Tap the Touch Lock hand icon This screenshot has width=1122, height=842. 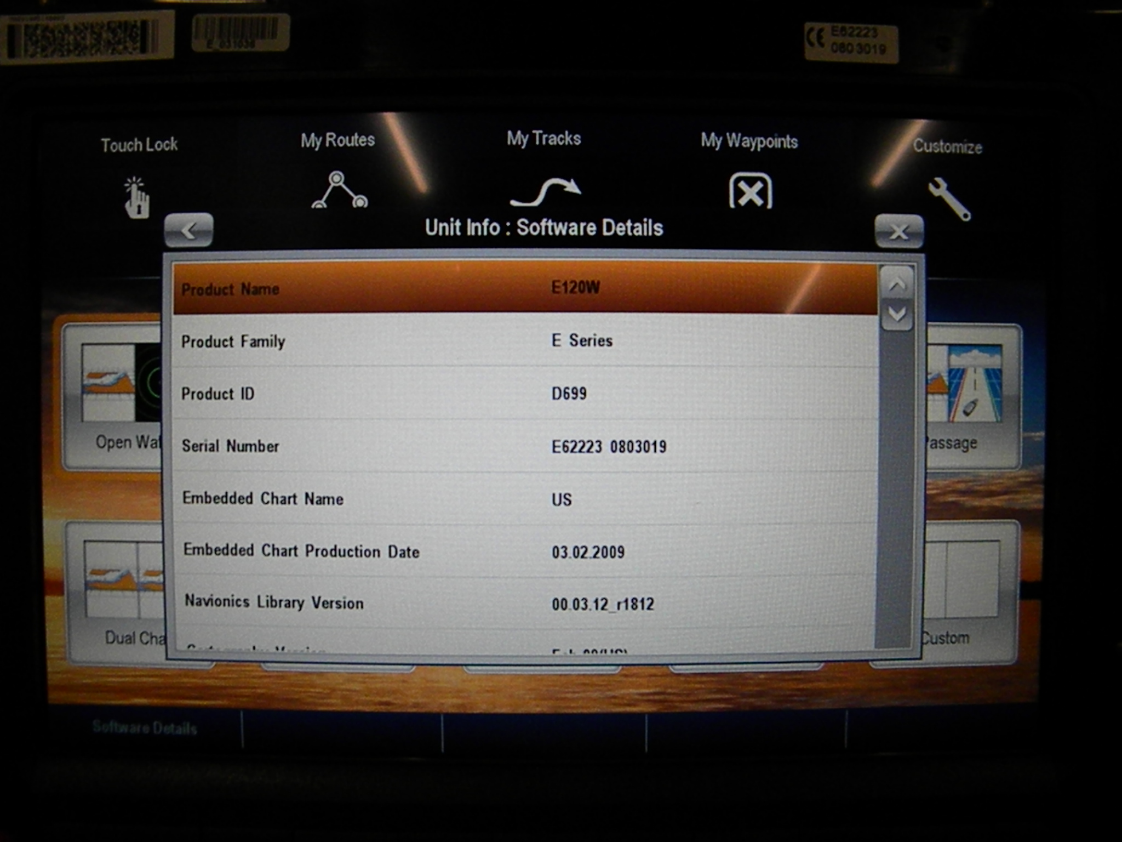(x=136, y=197)
